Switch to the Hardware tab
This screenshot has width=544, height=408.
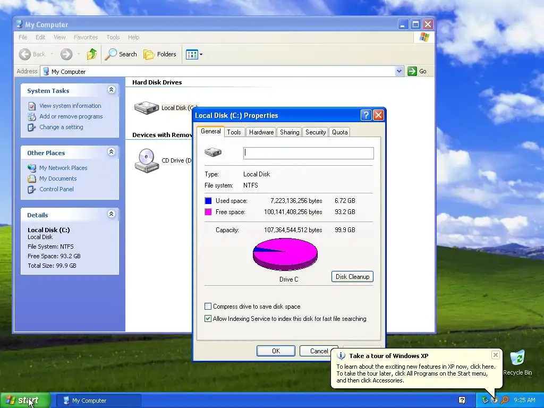tap(261, 132)
